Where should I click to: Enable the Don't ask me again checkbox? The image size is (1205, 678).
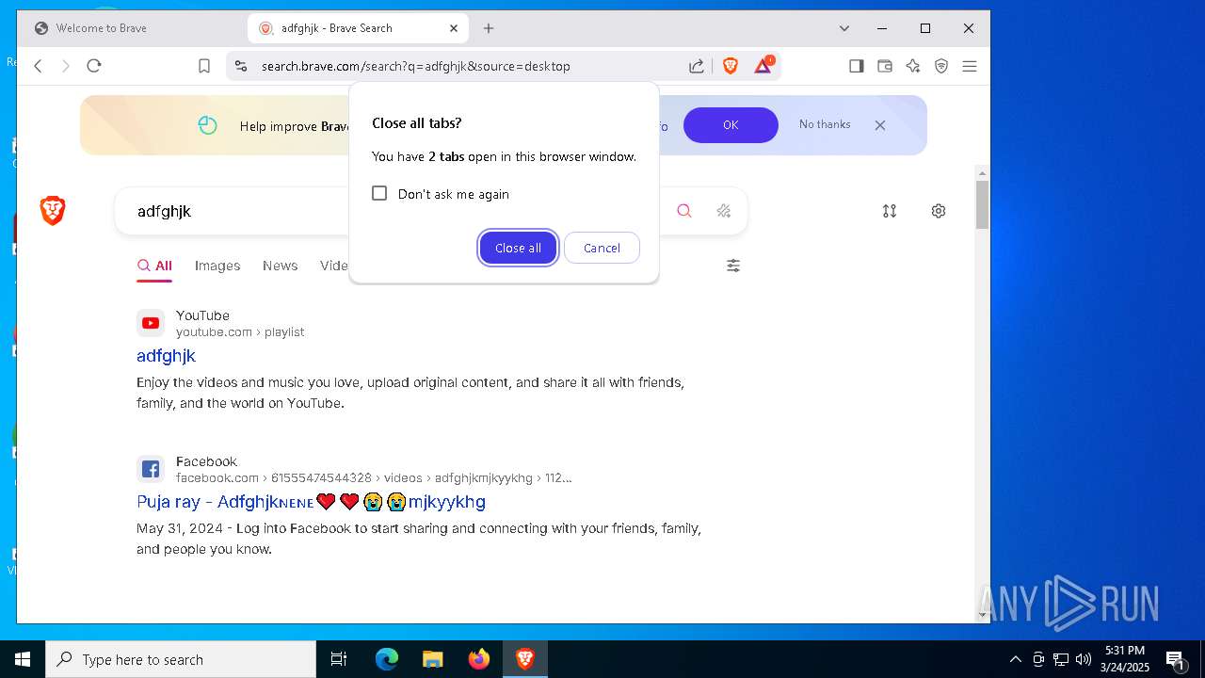pos(379,193)
